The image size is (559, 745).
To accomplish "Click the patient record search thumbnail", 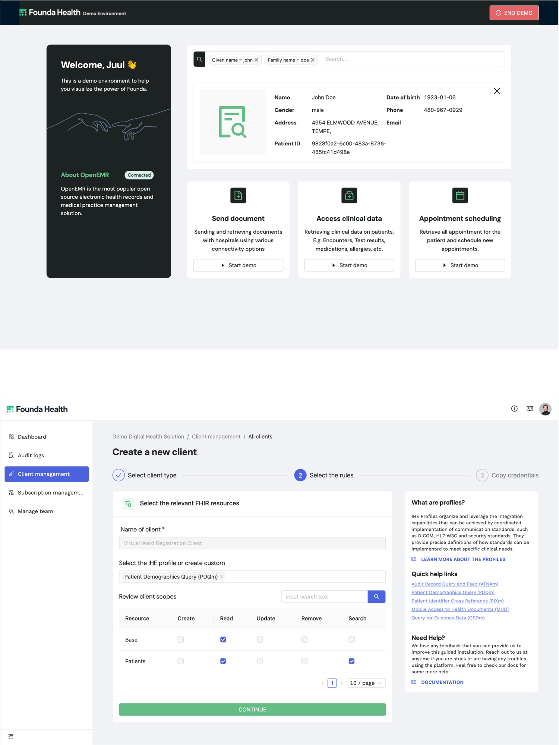I will (x=233, y=122).
